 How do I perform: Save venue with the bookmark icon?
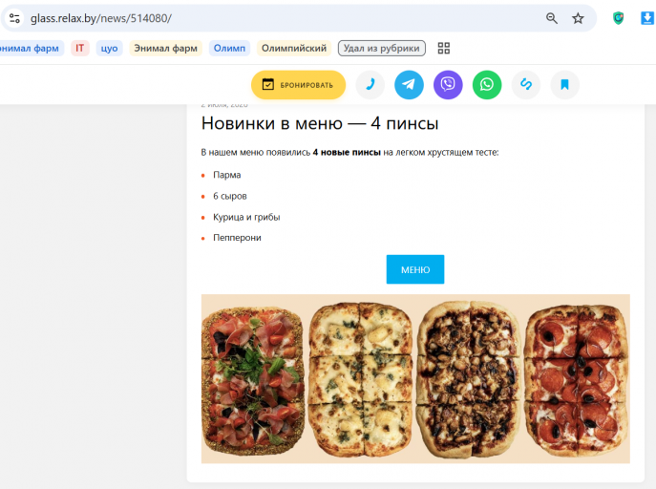point(564,85)
